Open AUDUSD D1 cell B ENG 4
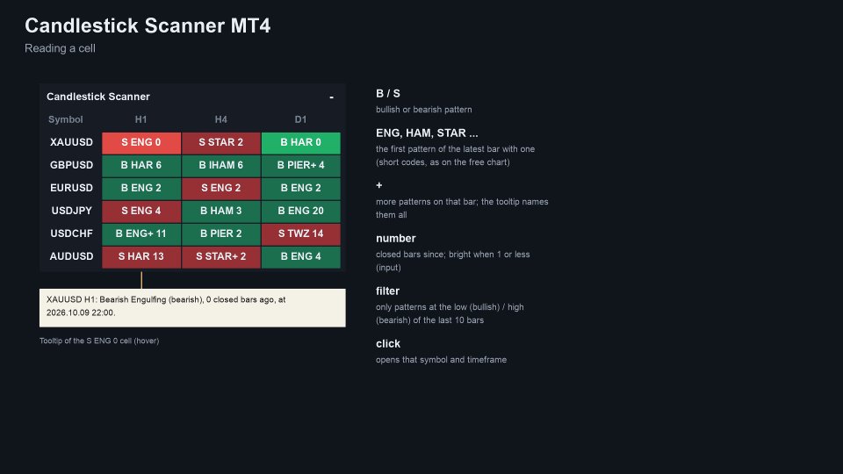Viewport: 843px width, 474px height. (x=301, y=257)
